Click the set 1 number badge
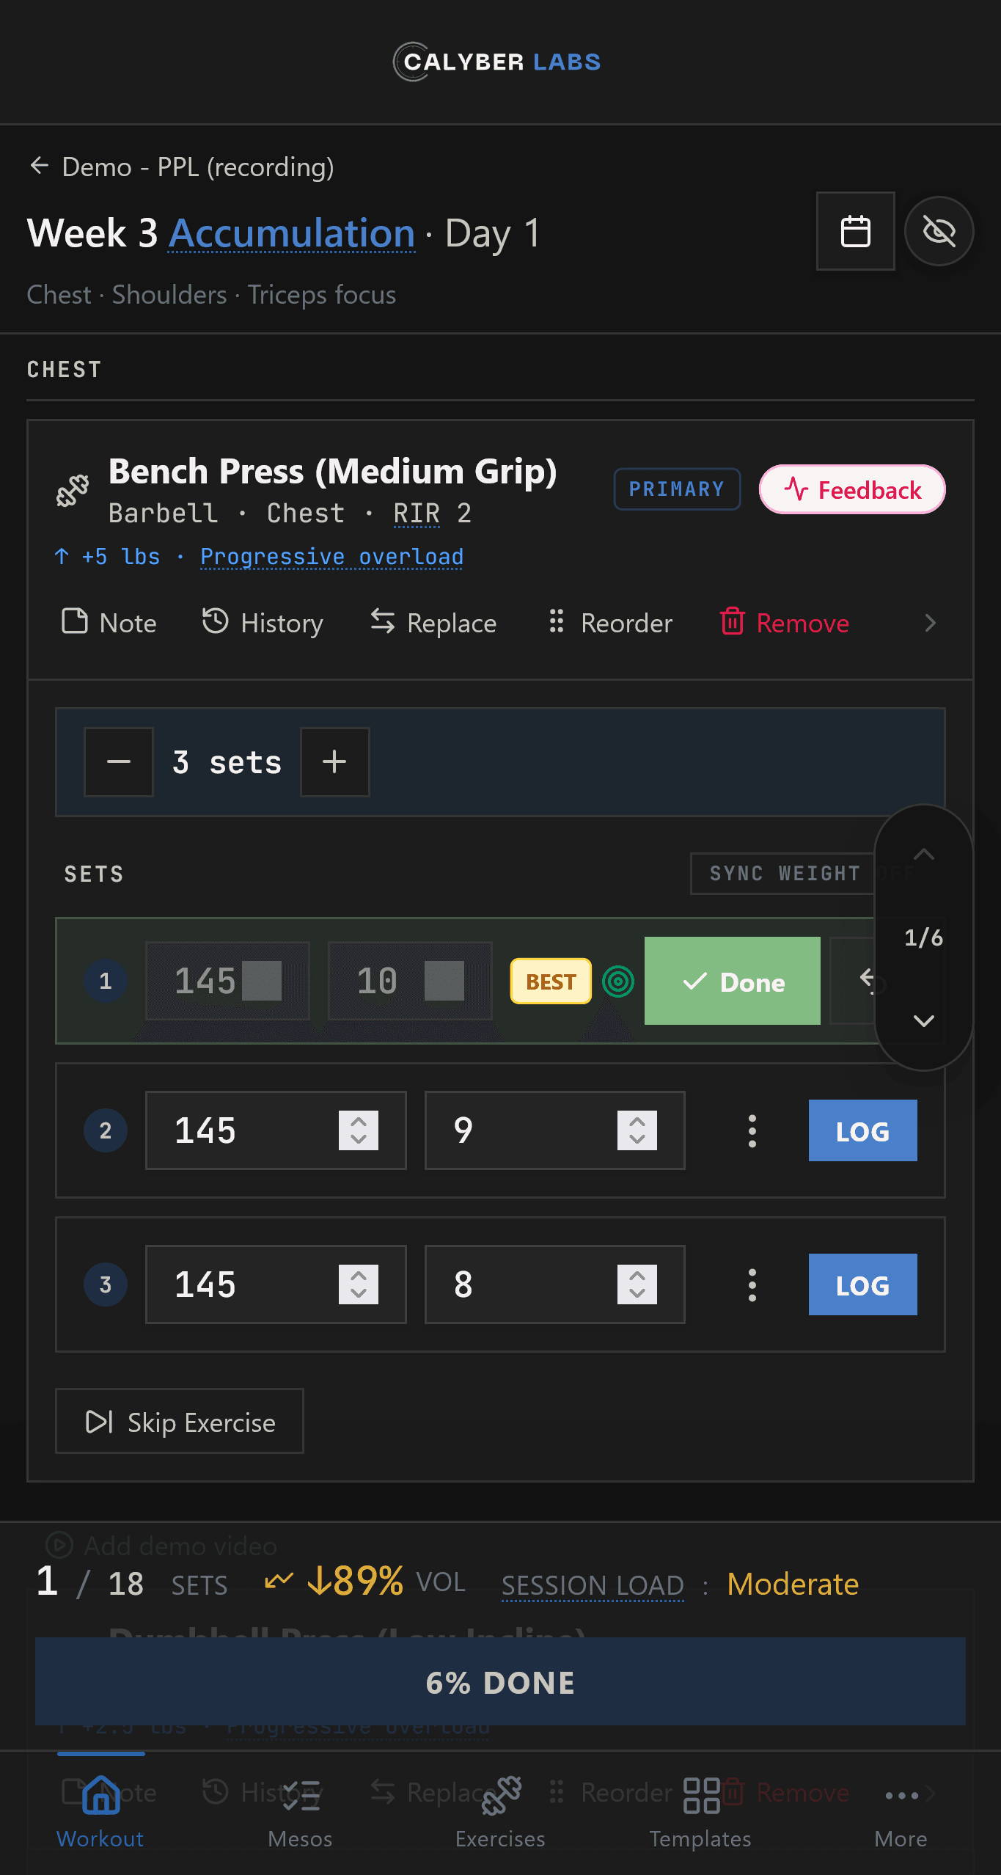The height and width of the screenshot is (1875, 1001). [106, 981]
